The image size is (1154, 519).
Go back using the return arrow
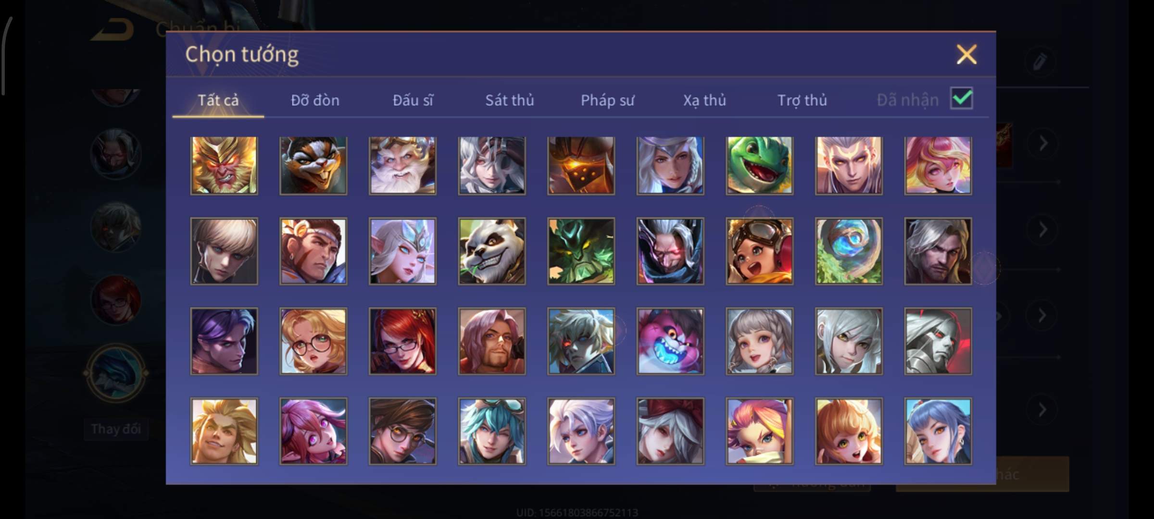tap(113, 30)
